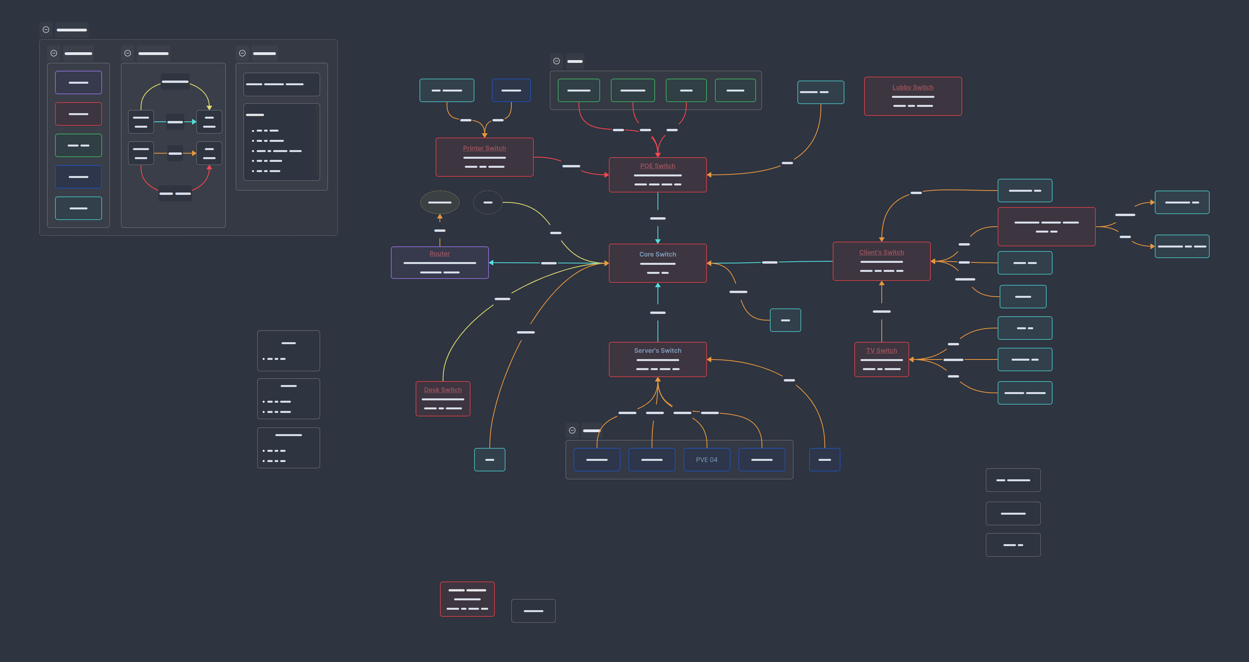The height and width of the screenshot is (662, 1249).
Task: Select the PVE 04 node
Action: click(x=707, y=460)
